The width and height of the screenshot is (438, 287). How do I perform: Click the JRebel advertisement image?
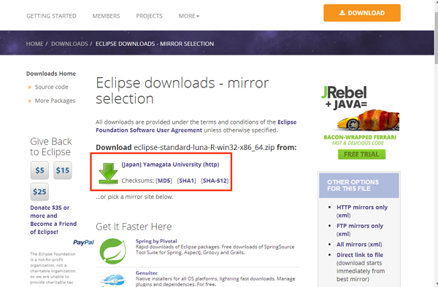click(361, 122)
